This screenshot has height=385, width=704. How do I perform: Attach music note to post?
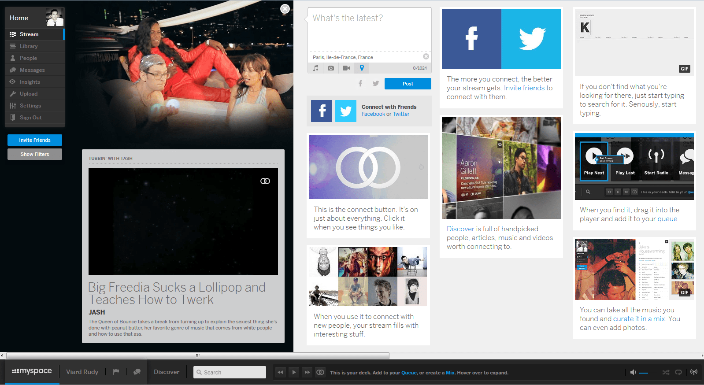click(x=315, y=68)
